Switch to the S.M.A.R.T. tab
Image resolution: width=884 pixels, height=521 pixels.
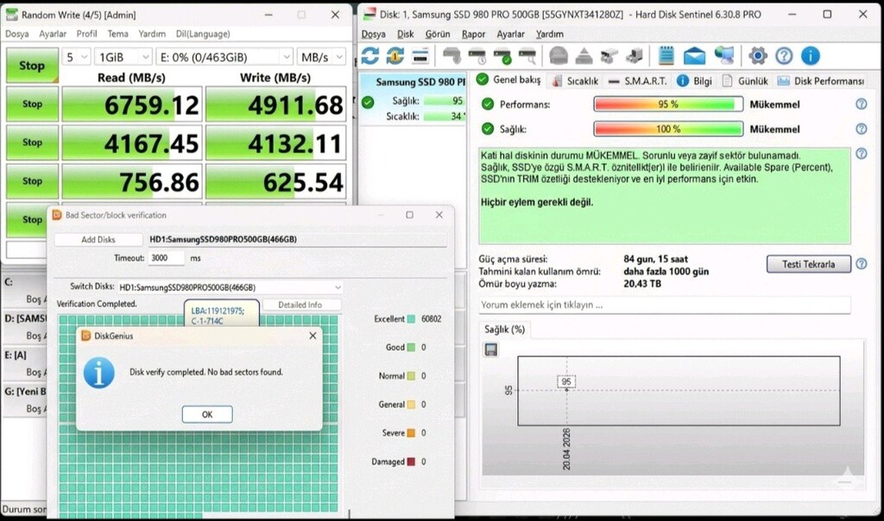(638, 81)
